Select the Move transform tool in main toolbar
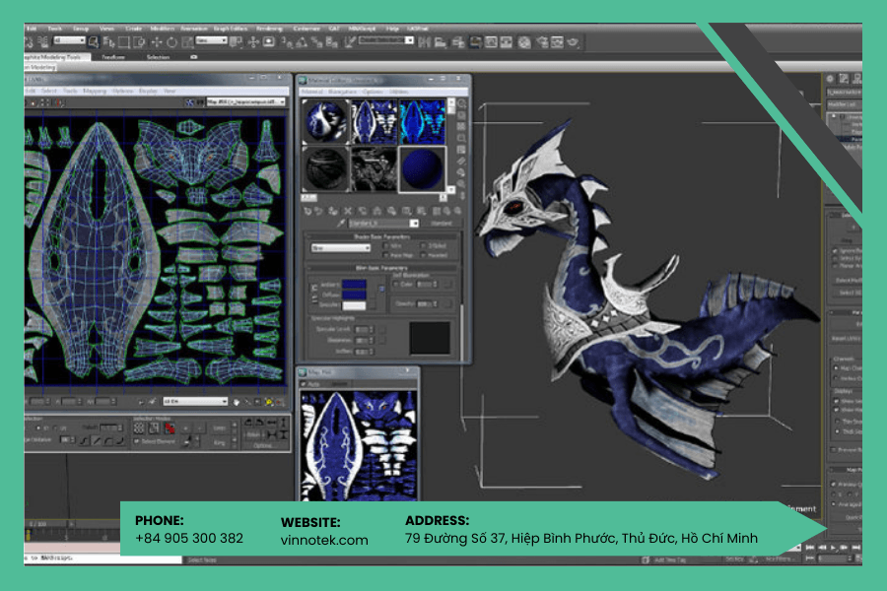 click(x=157, y=41)
